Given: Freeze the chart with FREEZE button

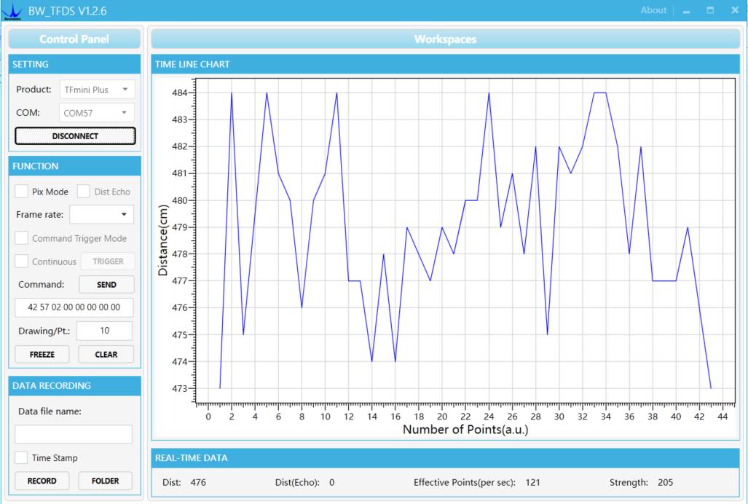Looking at the screenshot, I should tap(42, 354).
